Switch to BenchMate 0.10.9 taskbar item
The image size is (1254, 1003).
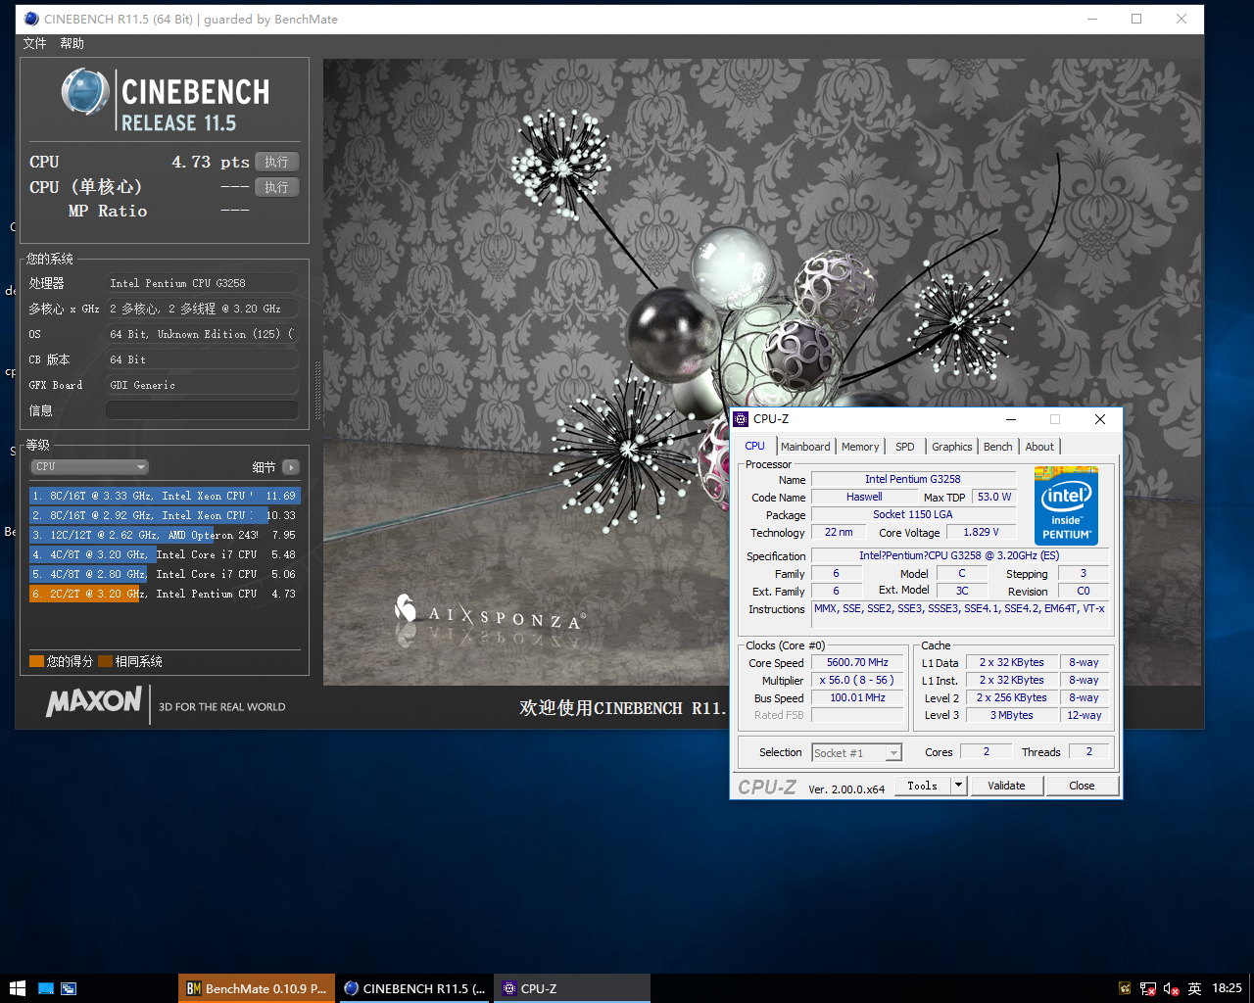(x=257, y=988)
